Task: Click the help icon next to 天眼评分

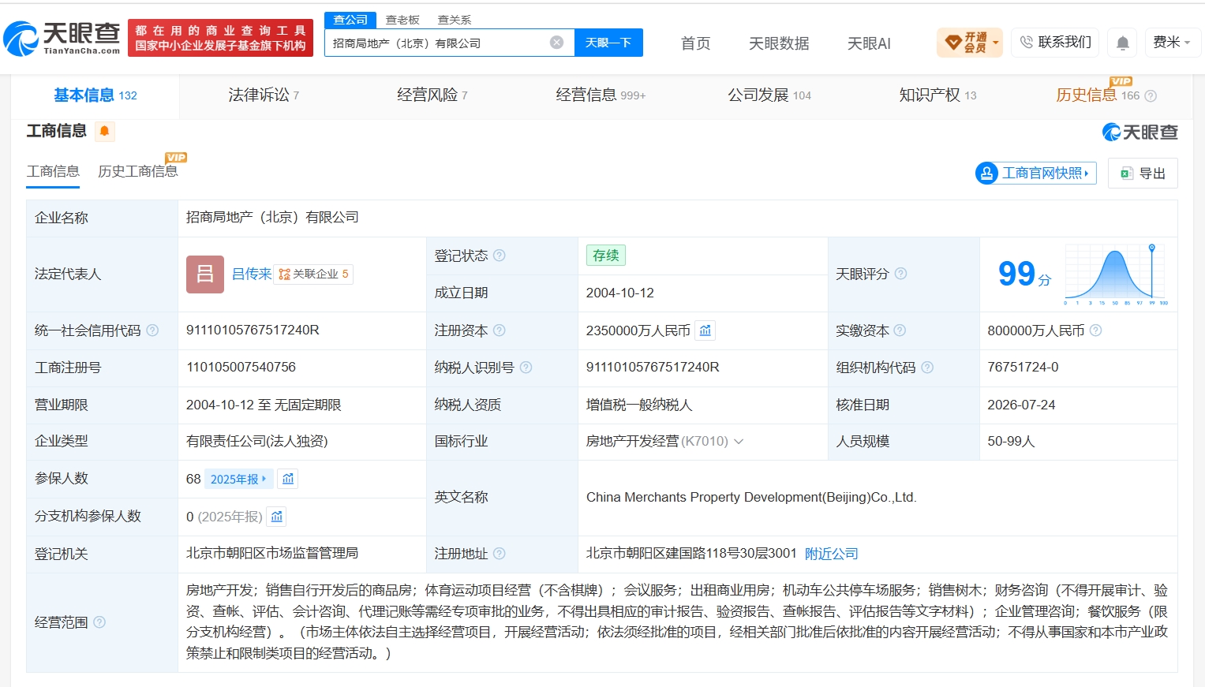Action: coord(900,274)
